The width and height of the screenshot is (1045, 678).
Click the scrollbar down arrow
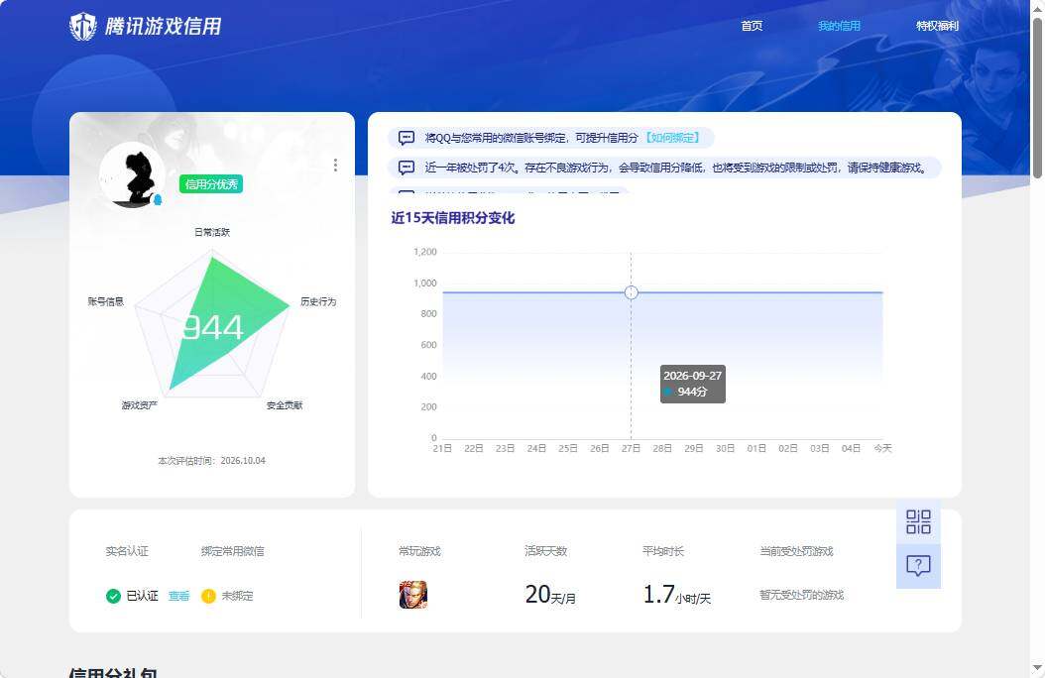click(x=1038, y=667)
